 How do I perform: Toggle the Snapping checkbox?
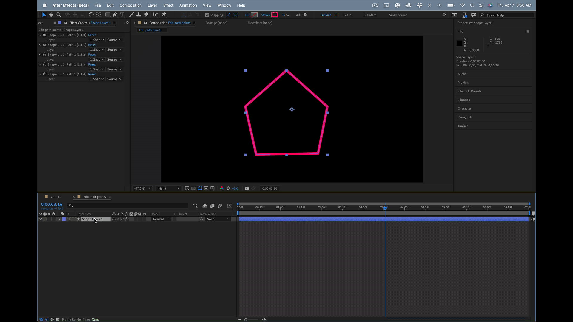click(x=207, y=15)
